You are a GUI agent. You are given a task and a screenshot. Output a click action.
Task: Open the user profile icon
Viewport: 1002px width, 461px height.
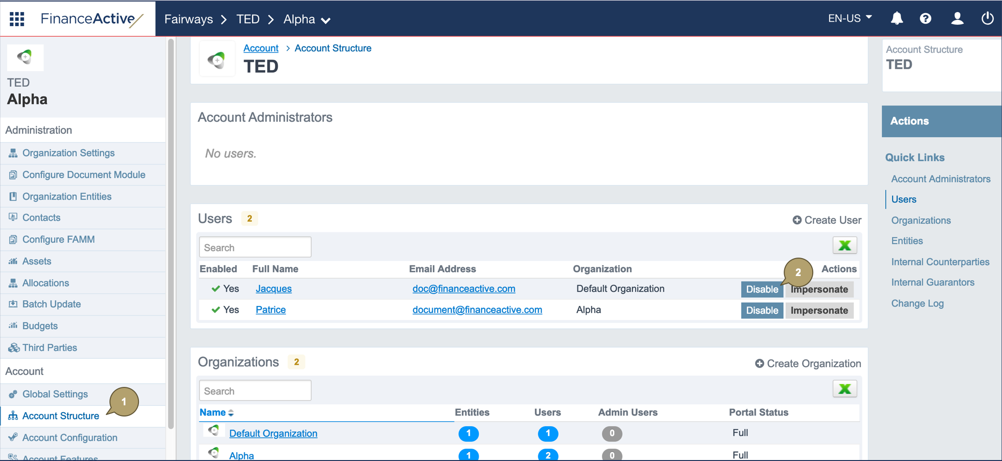(x=956, y=18)
